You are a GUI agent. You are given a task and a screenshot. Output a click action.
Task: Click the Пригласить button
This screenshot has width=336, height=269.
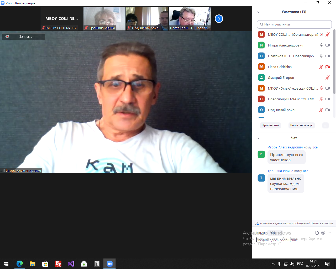click(x=270, y=125)
